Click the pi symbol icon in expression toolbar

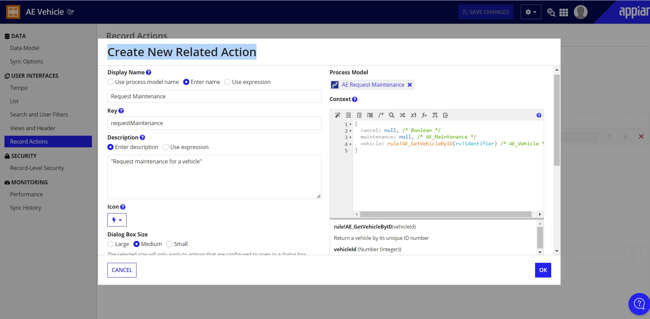435,115
